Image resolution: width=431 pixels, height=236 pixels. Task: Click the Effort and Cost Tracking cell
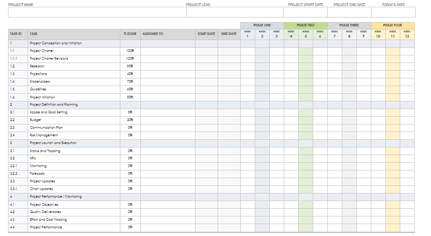click(x=74, y=220)
